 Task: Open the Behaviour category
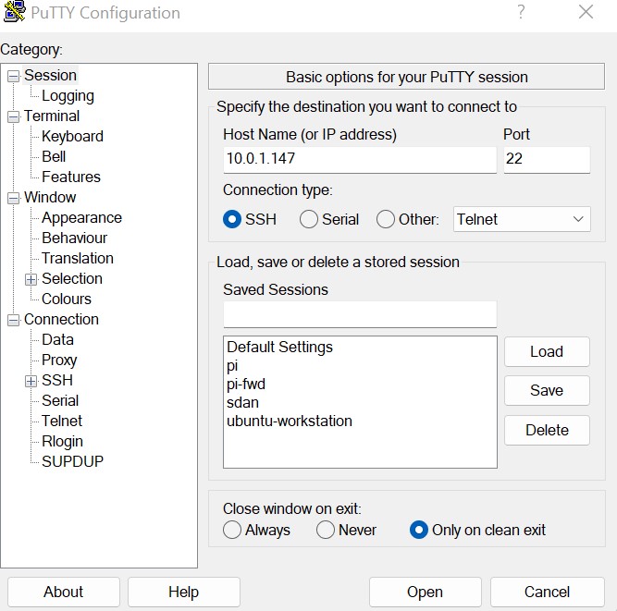coord(74,238)
